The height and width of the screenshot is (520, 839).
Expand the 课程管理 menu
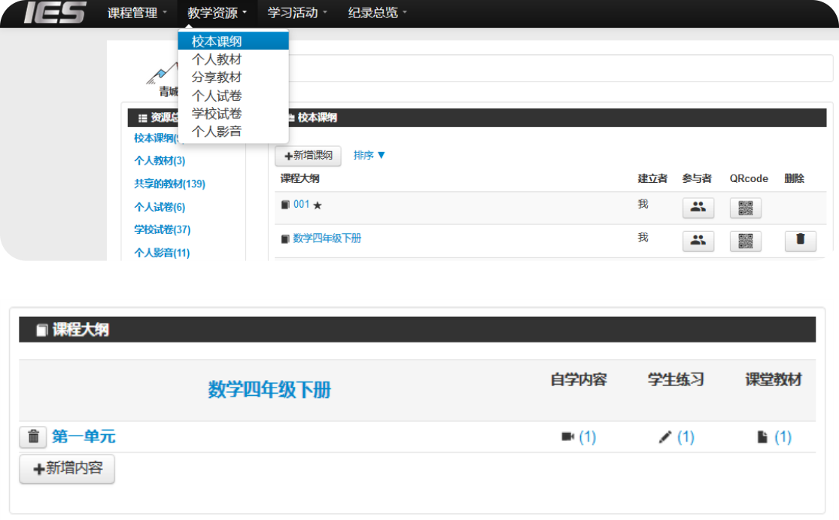click(x=137, y=13)
